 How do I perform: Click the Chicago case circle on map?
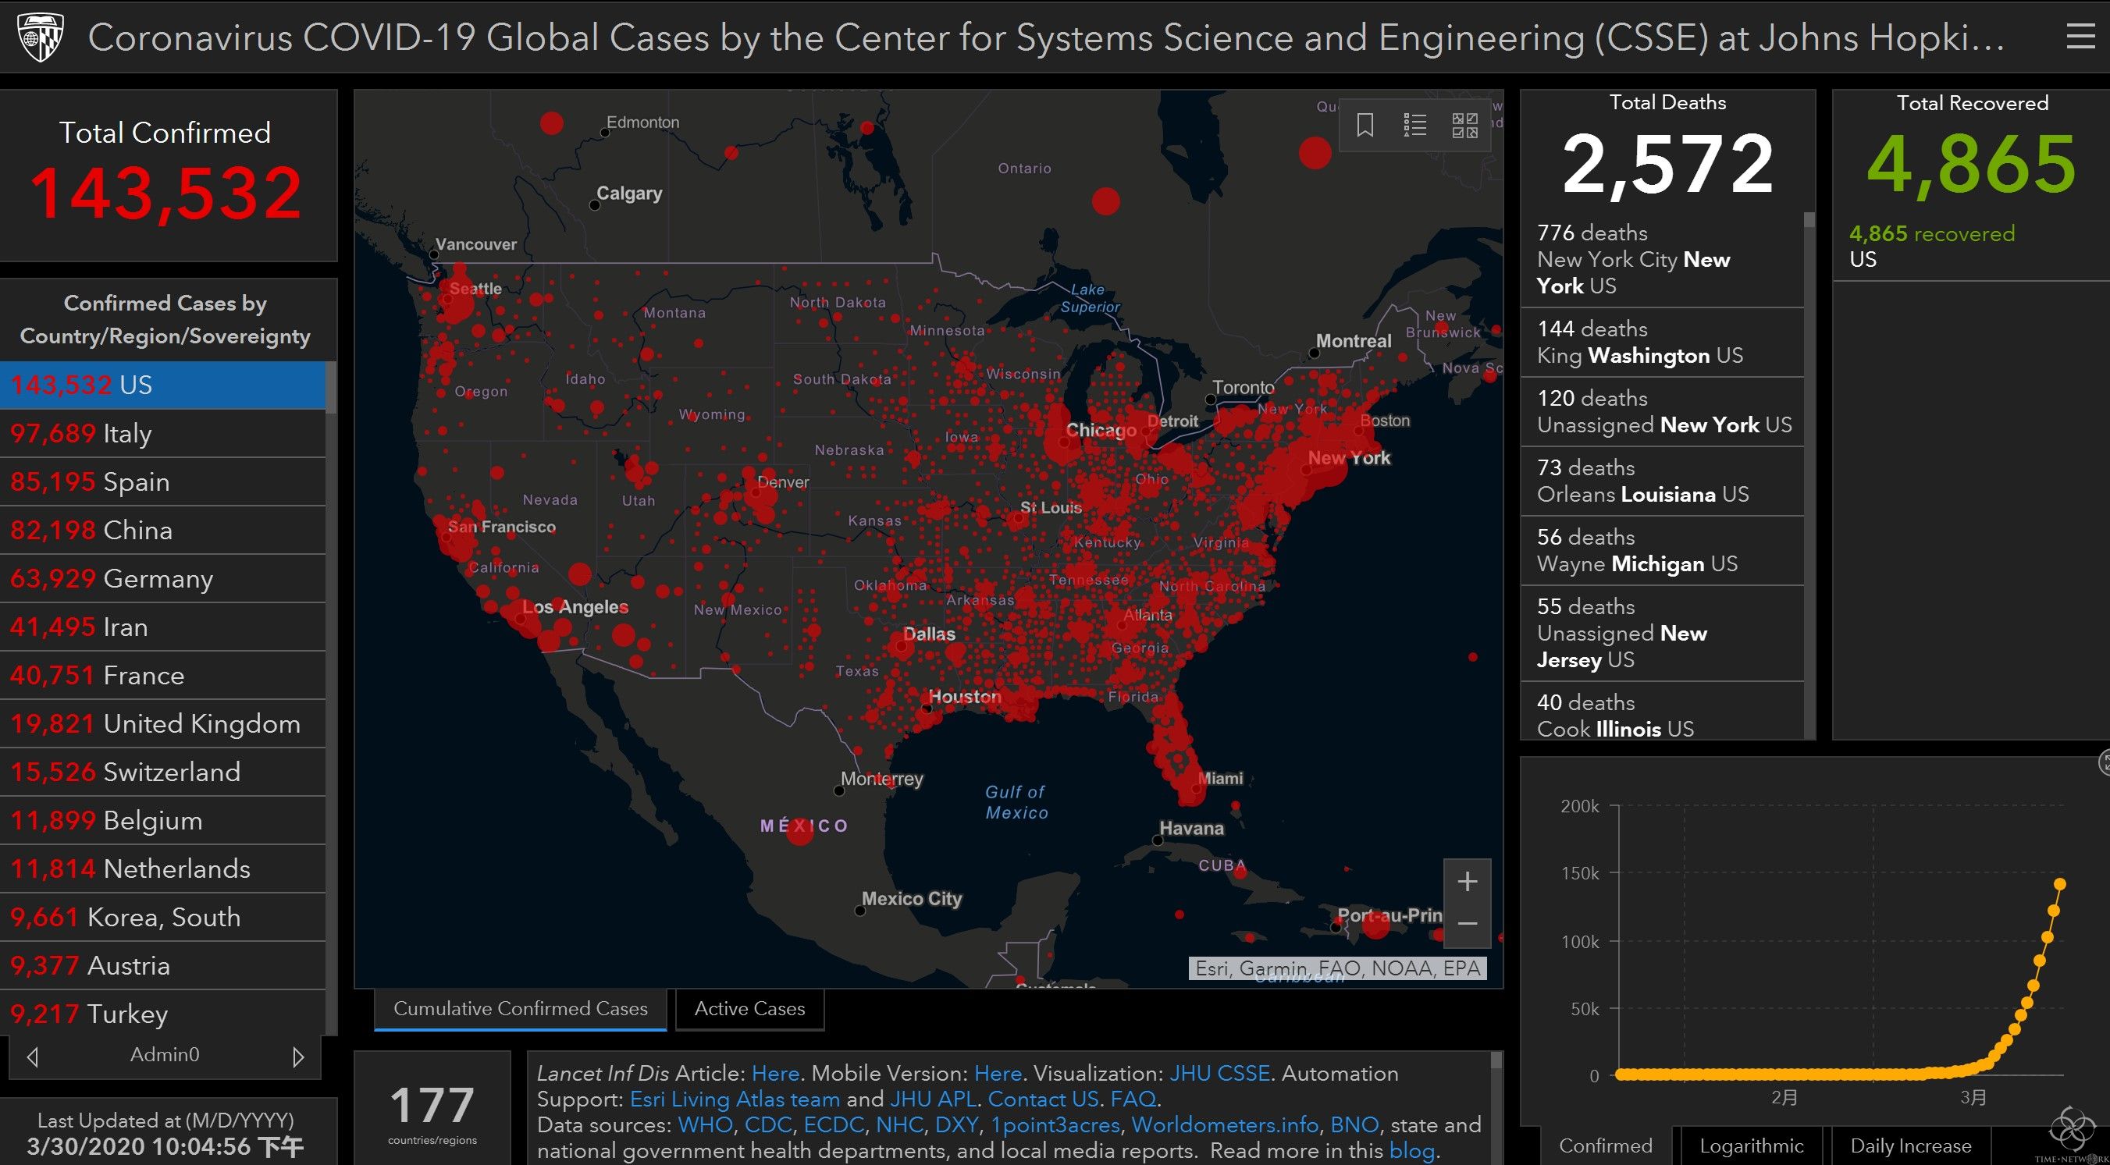tap(1064, 443)
